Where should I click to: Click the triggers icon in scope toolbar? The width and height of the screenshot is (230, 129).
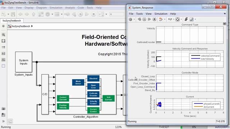[186, 19]
